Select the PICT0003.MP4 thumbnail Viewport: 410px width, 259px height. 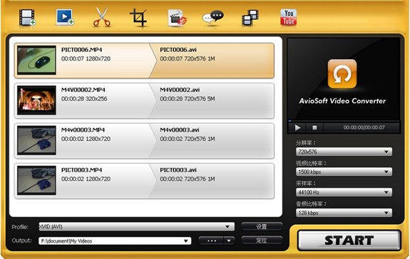[x=36, y=180]
